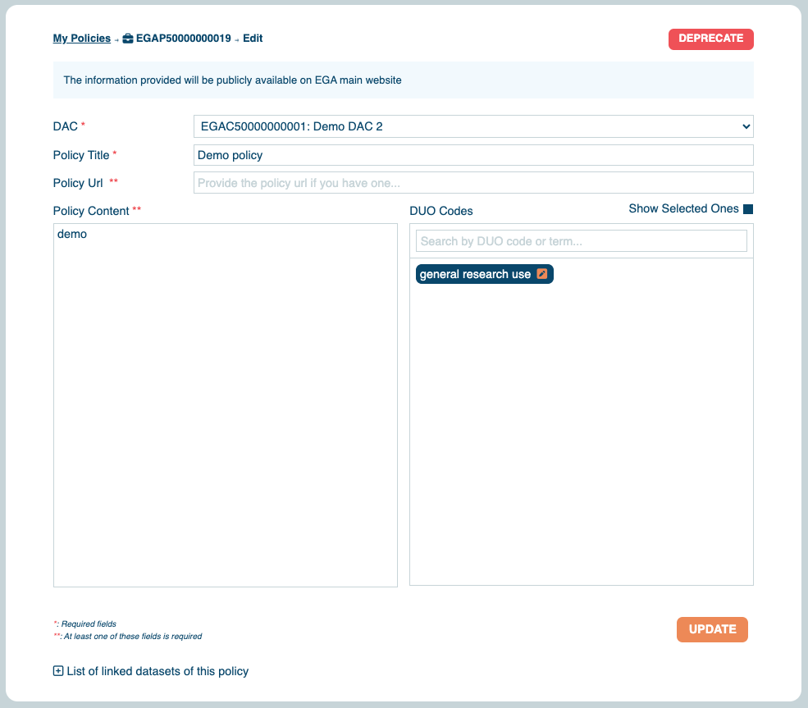Click the briefcase icon beside the policy ID
808x708 pixels.
tap(128, 39)
